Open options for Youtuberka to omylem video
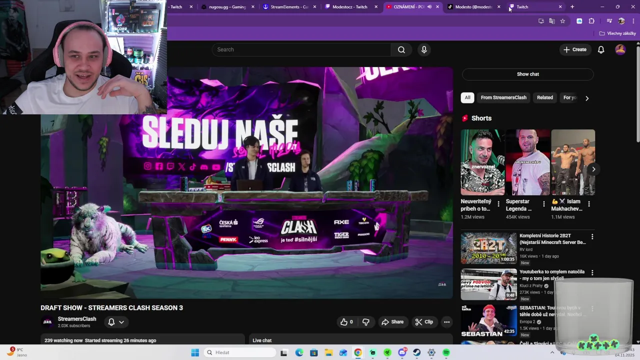This screenshot has width=640, height=360. point(592,273)
